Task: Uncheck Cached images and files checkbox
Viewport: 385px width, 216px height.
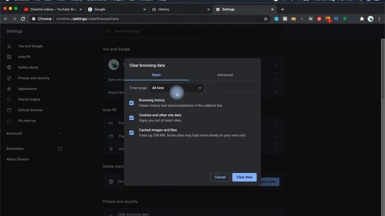Action: [x=132, y=133]
